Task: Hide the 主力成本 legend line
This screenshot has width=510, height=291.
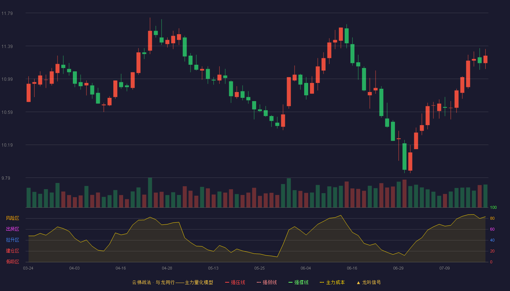Action: [x=332, y=282]
